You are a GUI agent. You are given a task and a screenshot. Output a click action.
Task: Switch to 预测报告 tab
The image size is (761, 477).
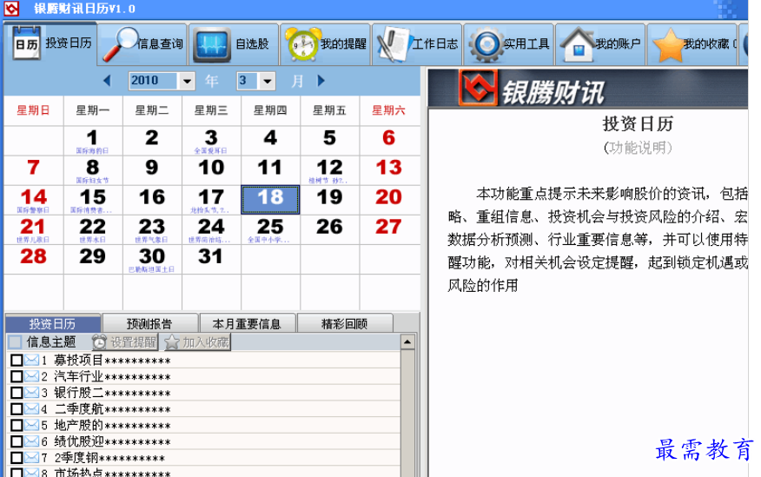point(149,324)
